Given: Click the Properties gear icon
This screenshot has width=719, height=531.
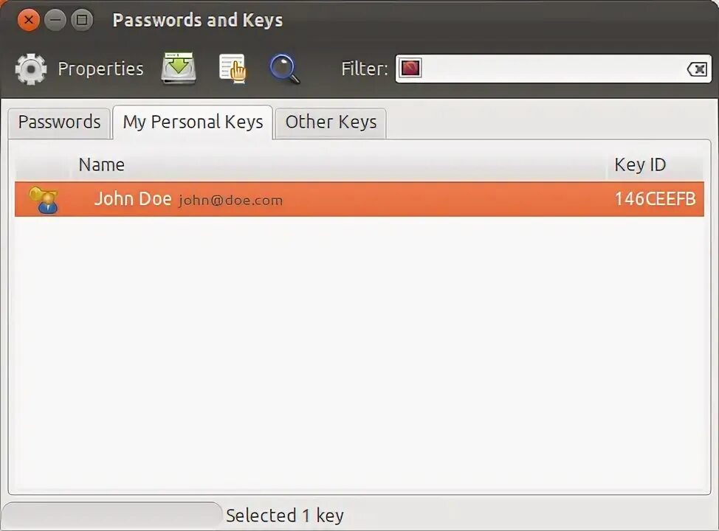Looking at the screenshot, I should click(x=31, y=69).
